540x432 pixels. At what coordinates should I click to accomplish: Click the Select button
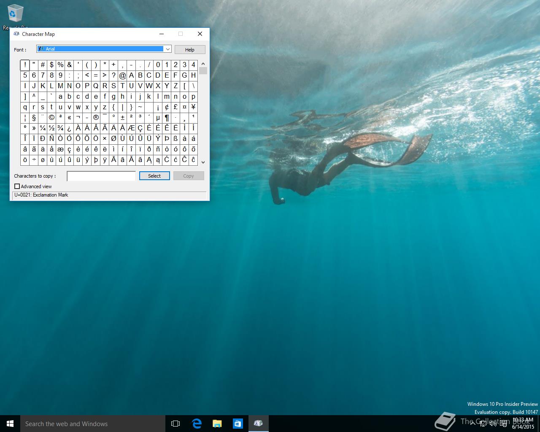[x=154, y=176]
